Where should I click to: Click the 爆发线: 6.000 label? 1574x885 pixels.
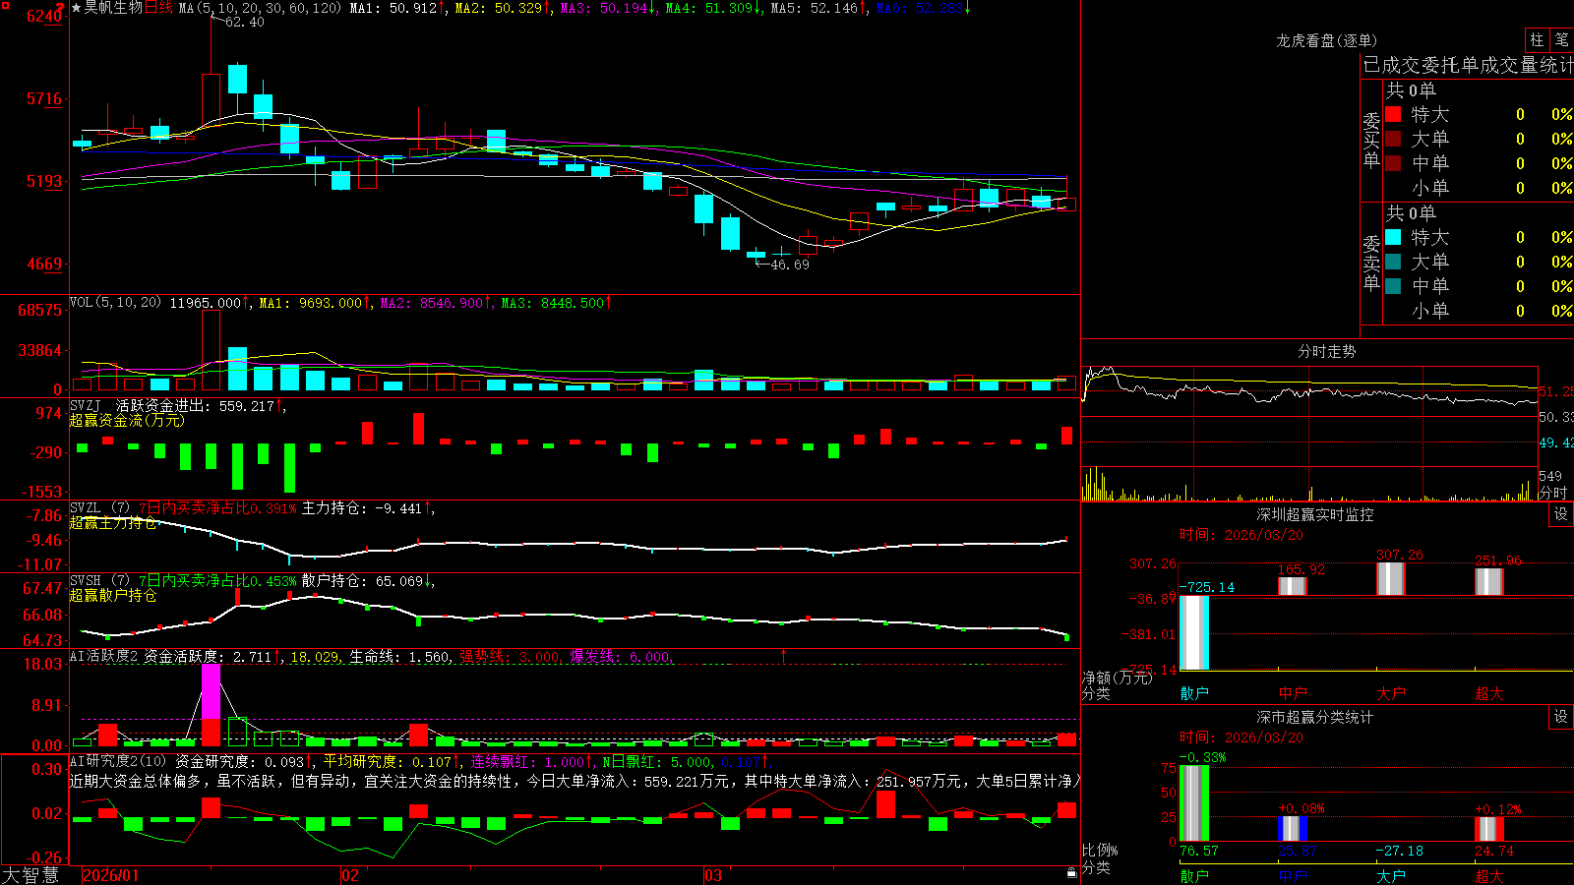point(622,656)
